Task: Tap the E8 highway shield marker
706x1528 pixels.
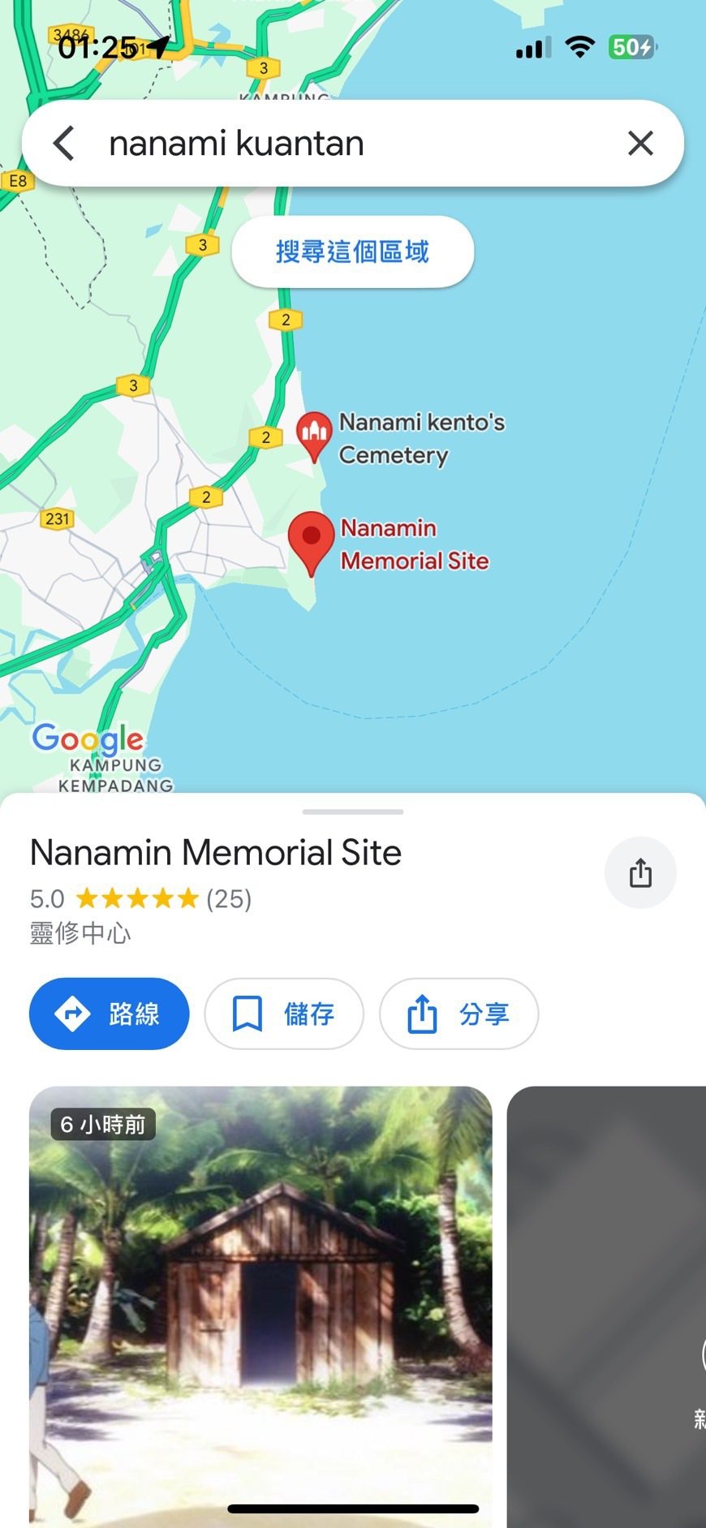Action: point(18,181)
